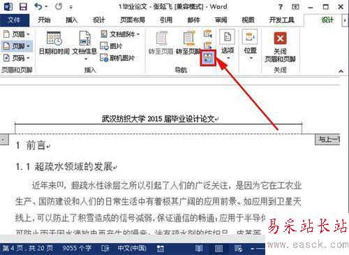Click the 与上一节 'Same as Previous' tag
349x255 pixels.
tap(327, 140)
